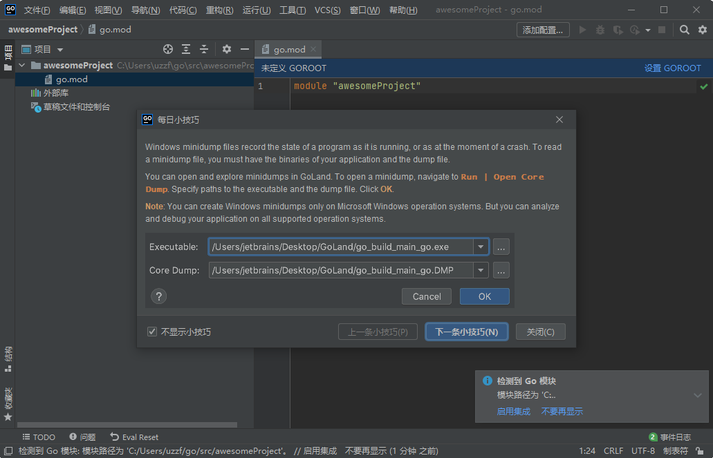Click Run with Coverage icon
The width and height of the screenshot is (713, 458).
tap(618, 30)
